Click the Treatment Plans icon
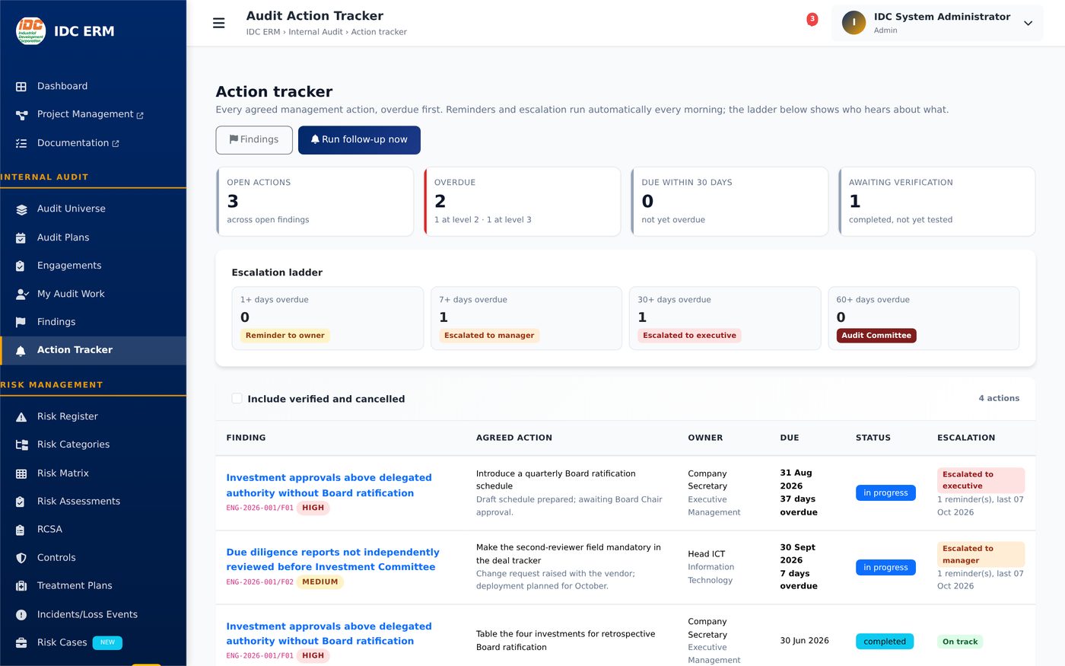This screenshot has height=666, width=1065. click(x=21, y=586)
